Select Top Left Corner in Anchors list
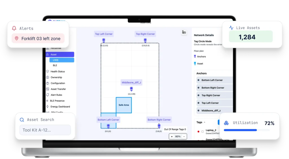 pos(214,103)
